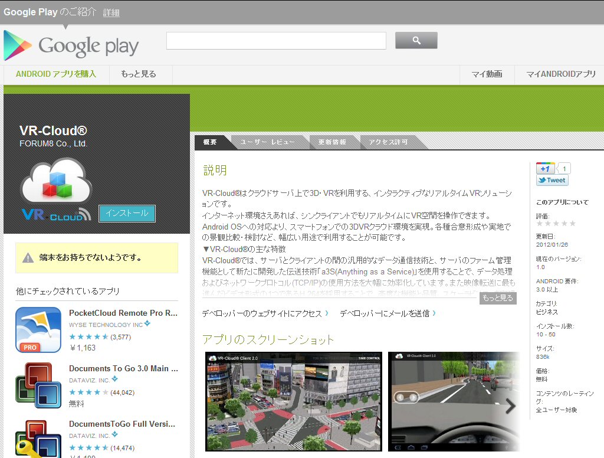Switch to the ユーザー レビュー tab
The width and height of the screenshot is (604, 458).
(267, 142)
